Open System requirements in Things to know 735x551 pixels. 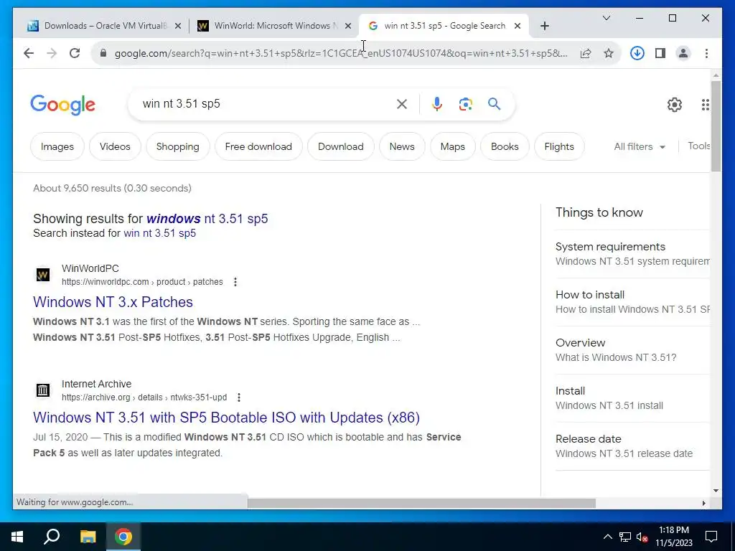(x=632, y=254)
